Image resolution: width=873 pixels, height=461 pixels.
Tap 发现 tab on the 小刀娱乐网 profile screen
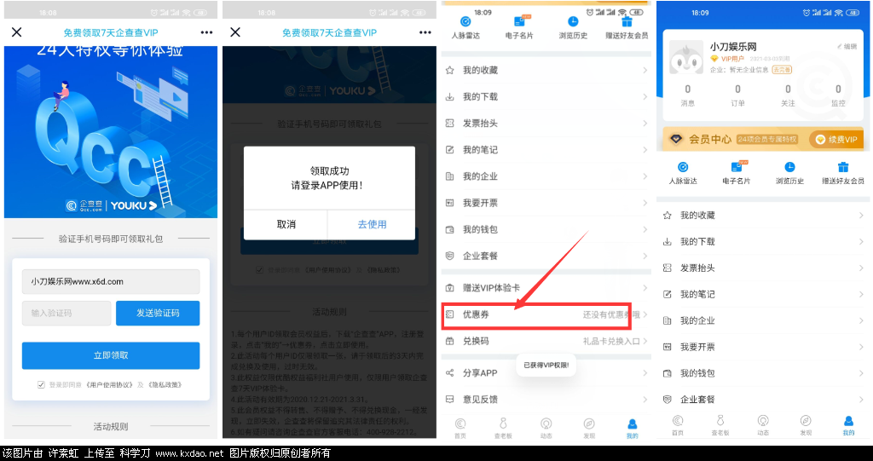point(806,425)
